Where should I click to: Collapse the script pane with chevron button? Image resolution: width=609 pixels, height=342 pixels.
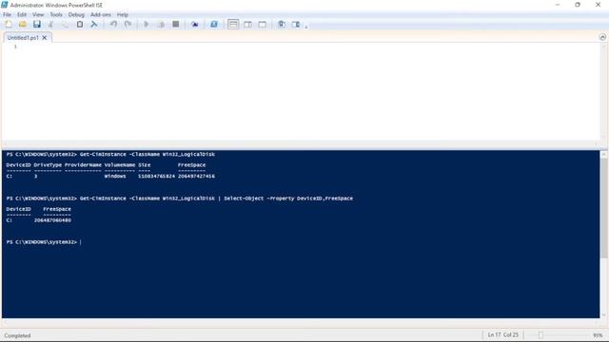point(602,37)
